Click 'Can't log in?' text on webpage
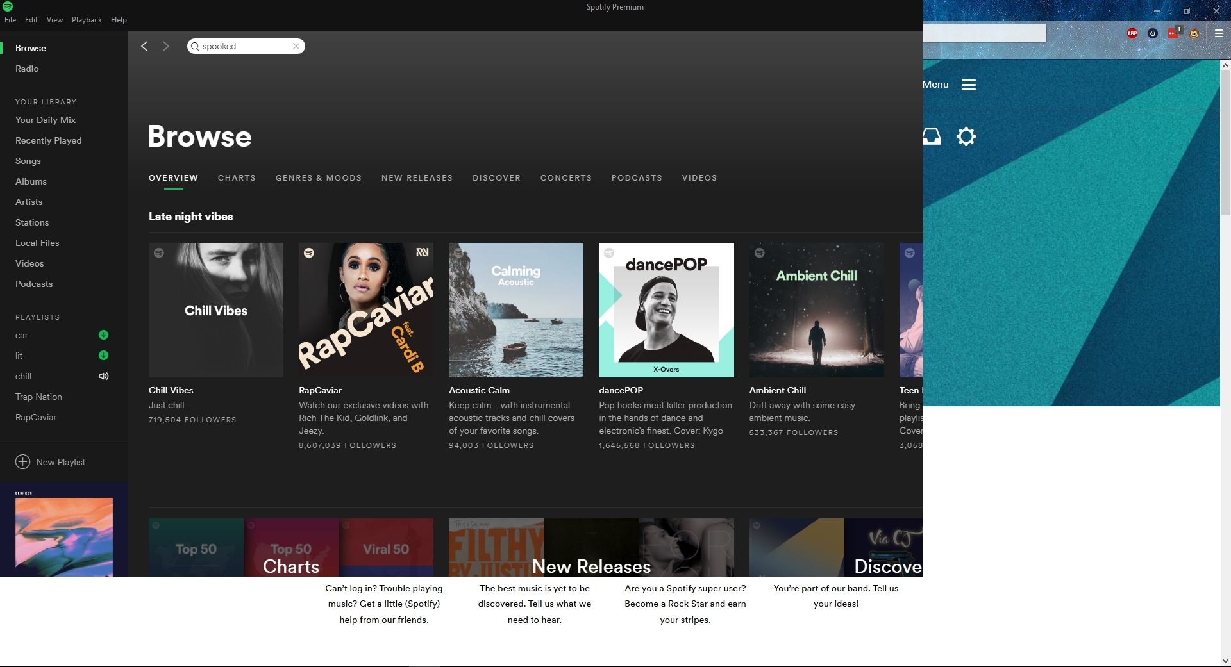 (x=351, y=588)
